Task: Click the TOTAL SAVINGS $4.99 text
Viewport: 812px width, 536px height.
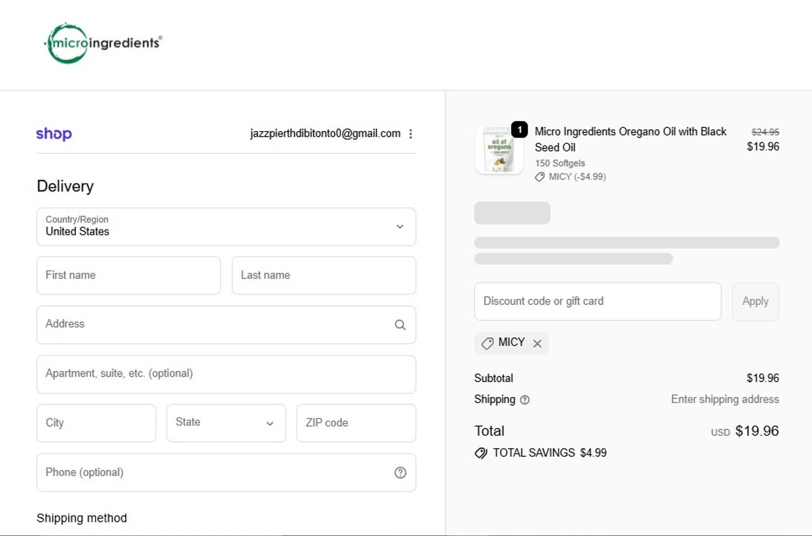Action: 549,453
